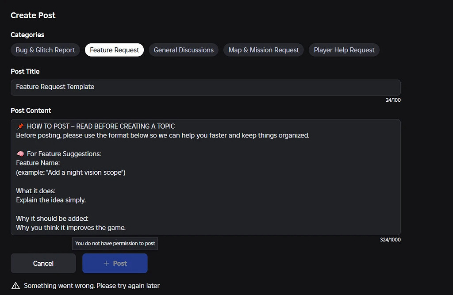Click the permission tooltip above the Post button
Screen dimensions: 453x295
pyautogui.click(x=115, y=243)
